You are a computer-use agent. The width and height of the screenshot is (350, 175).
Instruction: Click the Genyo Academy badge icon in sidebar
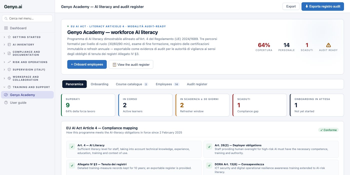click(x=6, y=95)
